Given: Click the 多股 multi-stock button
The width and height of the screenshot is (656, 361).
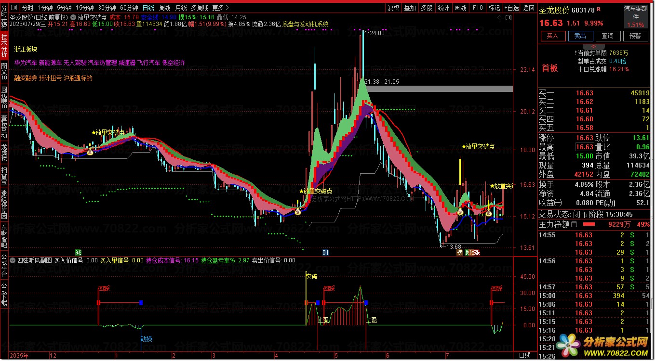Looking at the screenshot, I should (427, 8).
